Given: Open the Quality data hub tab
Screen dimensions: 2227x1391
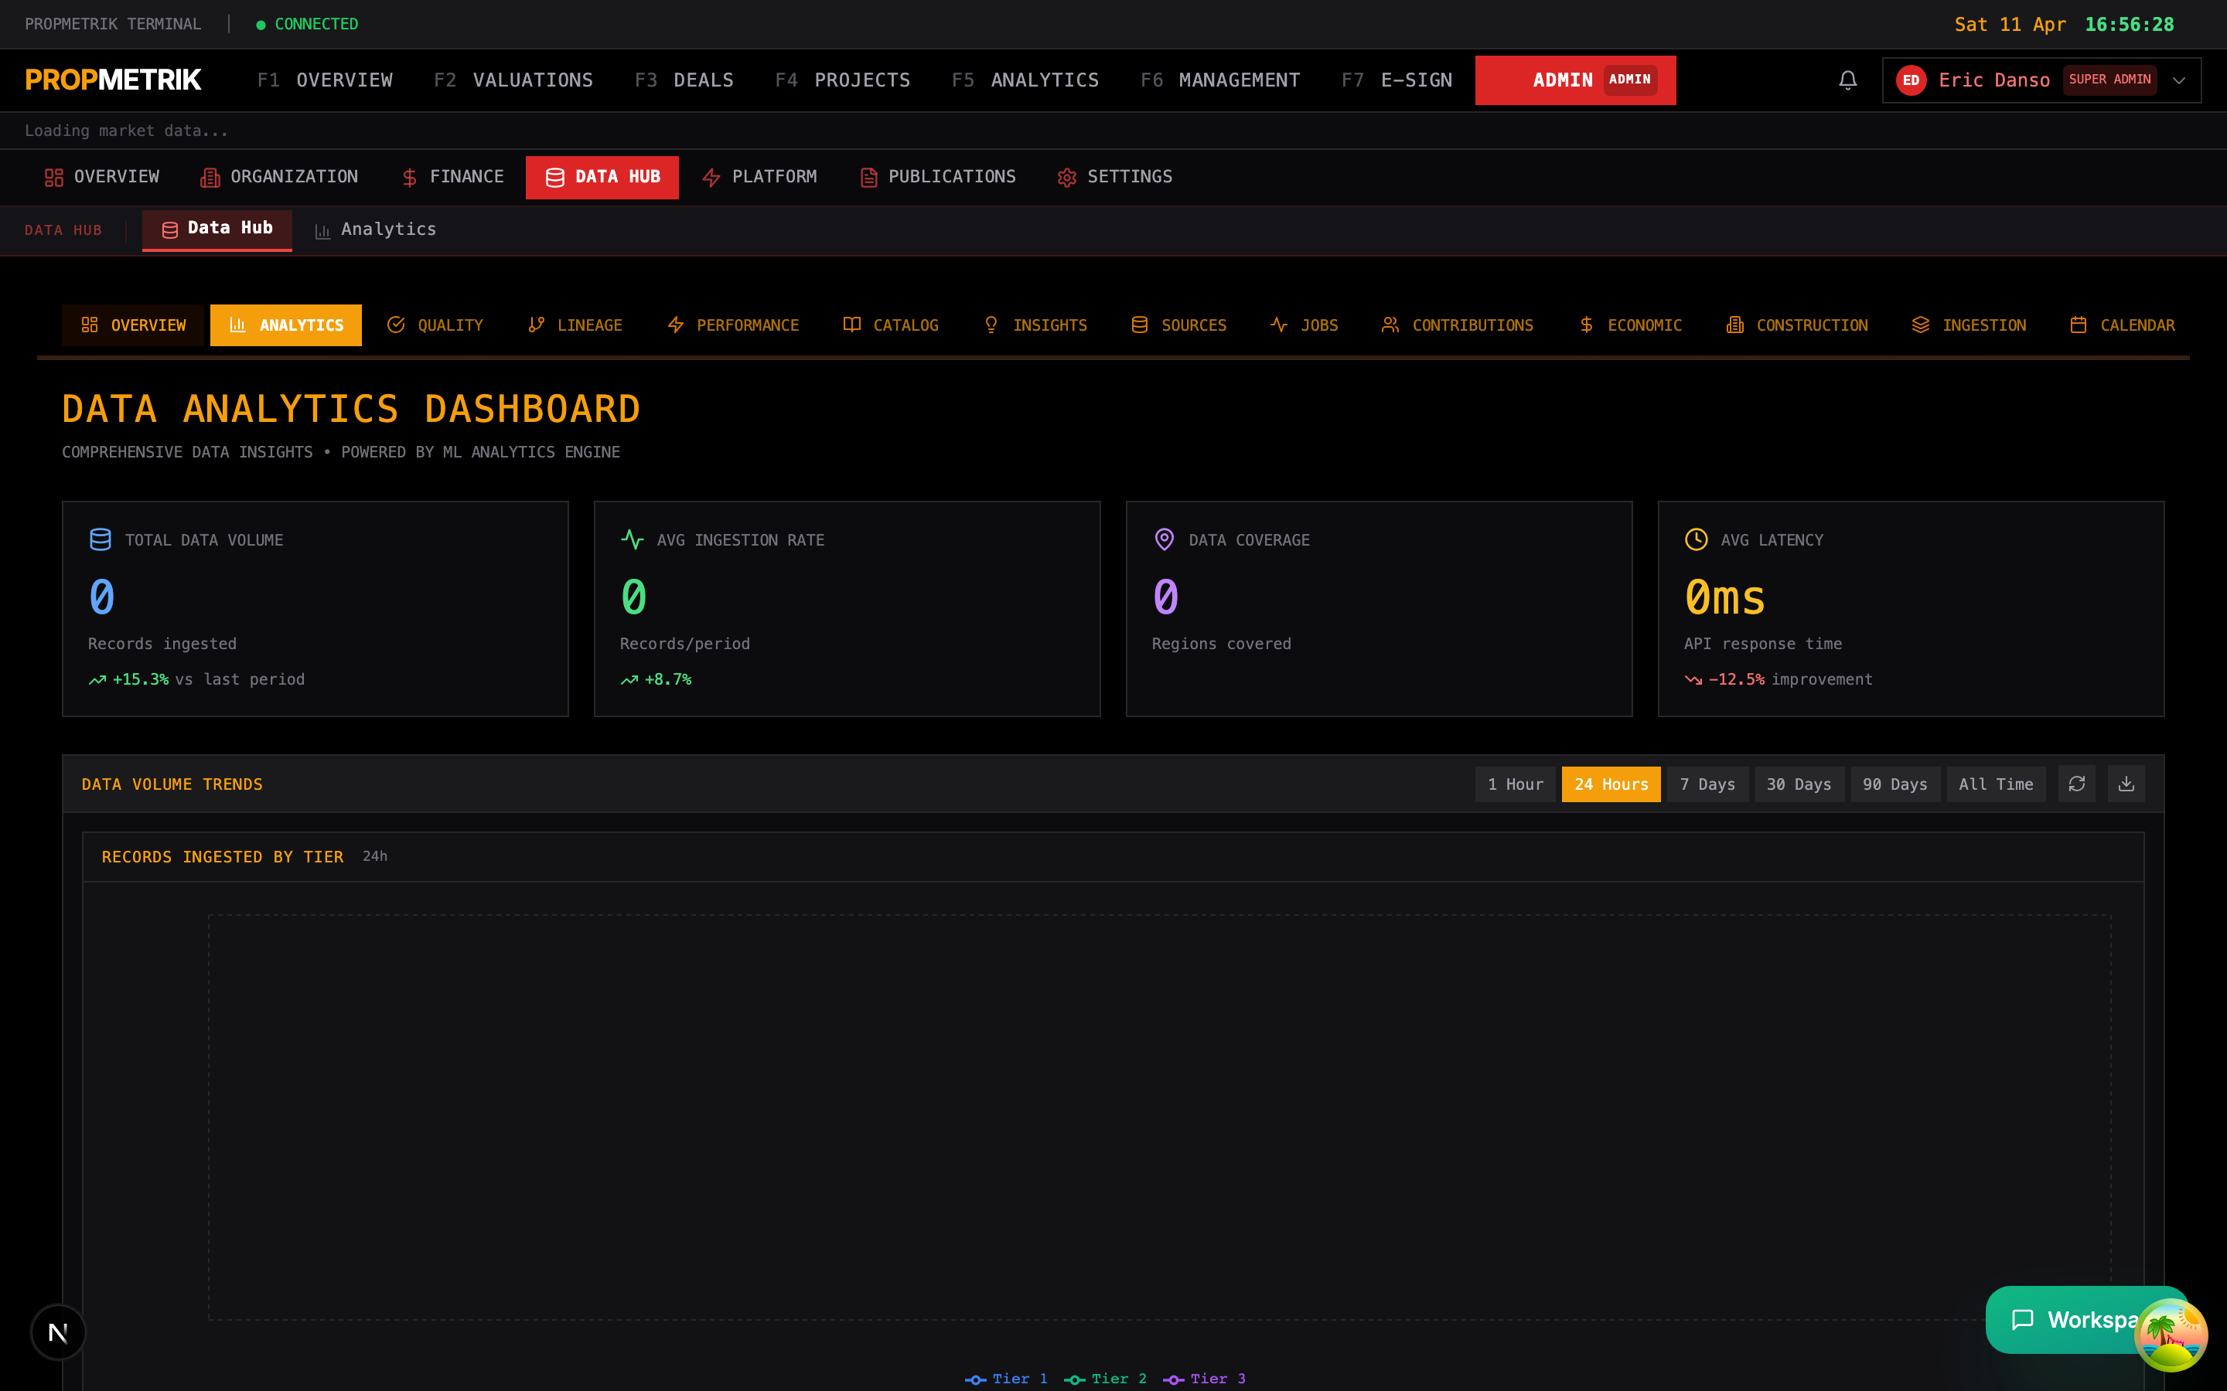Looking at the screenshot, I should click(435, 325).
